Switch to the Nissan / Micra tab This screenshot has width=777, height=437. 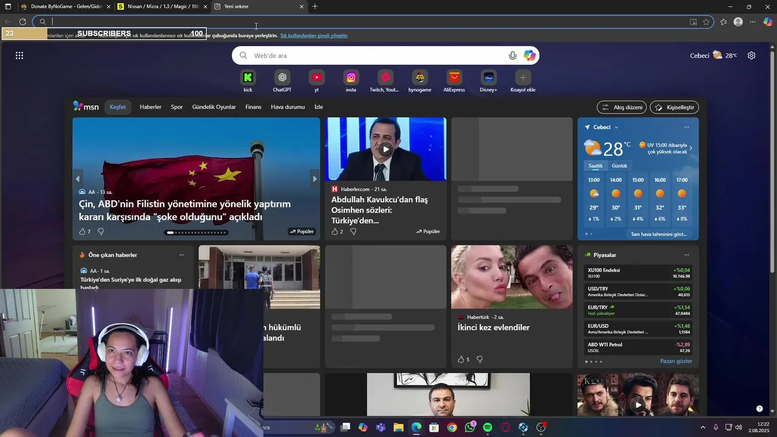[163, 7]
